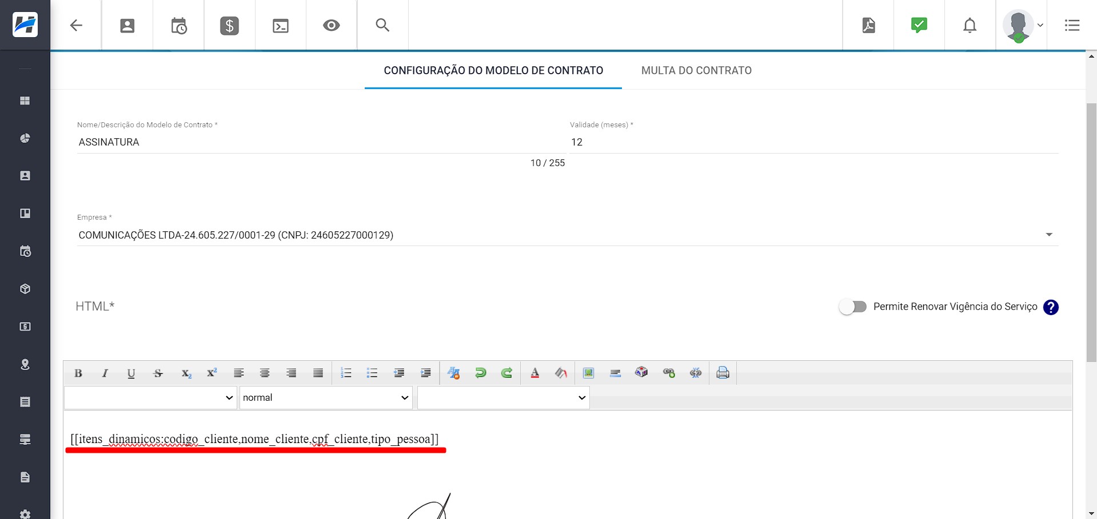Image resolution: width=1097 pixels, height=519 pixels.
Task: Click the print icon in editor toolbar
Action: point(723,373)
